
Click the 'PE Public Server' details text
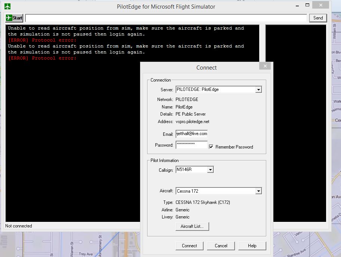click(x=190, y=114)
